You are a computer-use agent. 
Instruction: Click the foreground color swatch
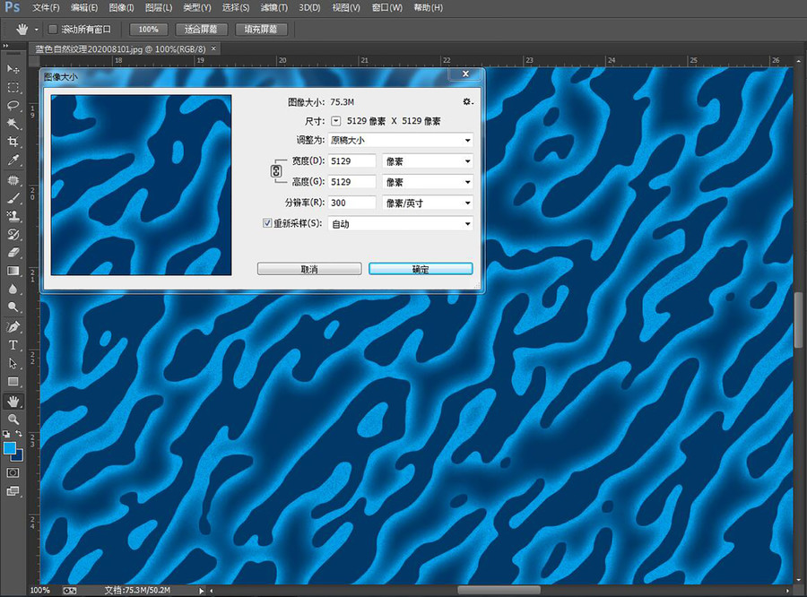(9, 448)
